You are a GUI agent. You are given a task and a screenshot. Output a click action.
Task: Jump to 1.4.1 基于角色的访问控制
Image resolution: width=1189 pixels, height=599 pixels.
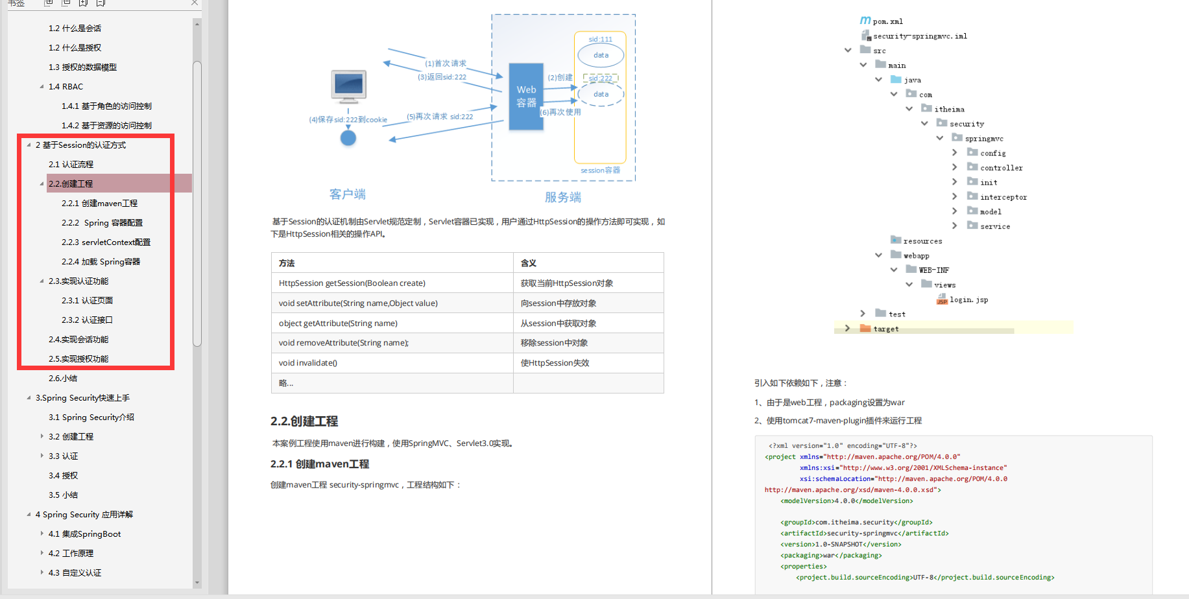point(106,106)
